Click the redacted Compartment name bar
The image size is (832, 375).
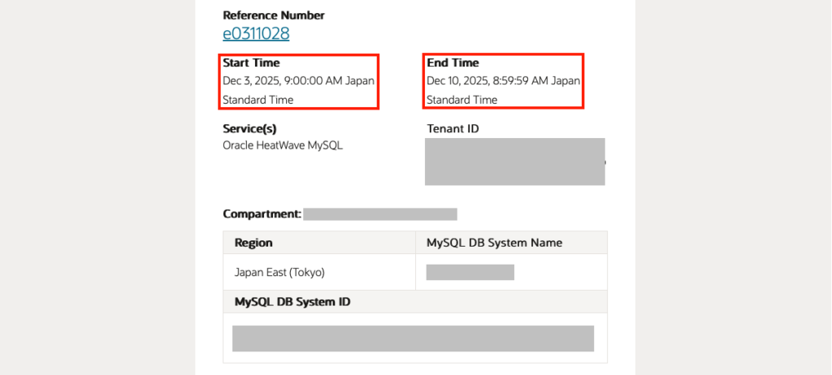[379, 214]
